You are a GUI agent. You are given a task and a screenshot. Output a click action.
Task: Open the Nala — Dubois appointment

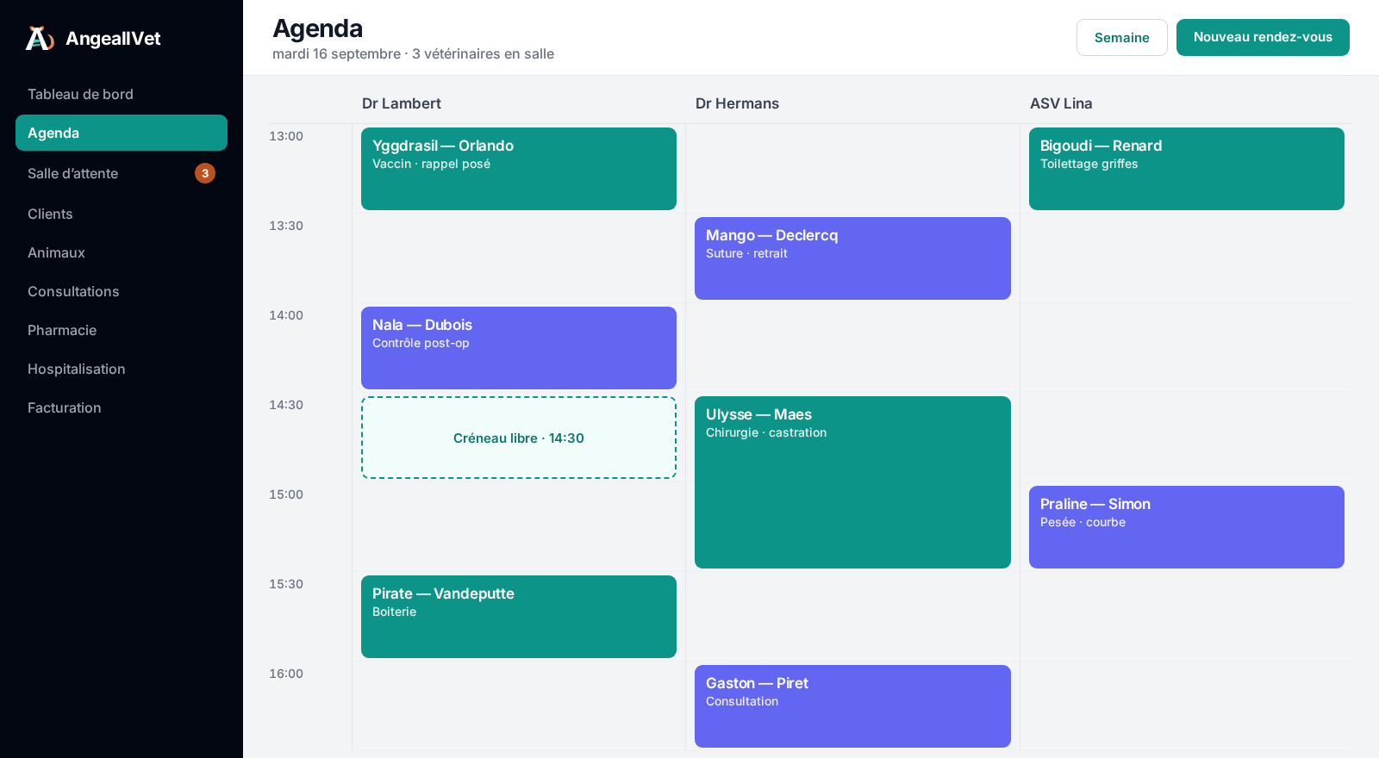pyautogui.click(x=519, y=348)
